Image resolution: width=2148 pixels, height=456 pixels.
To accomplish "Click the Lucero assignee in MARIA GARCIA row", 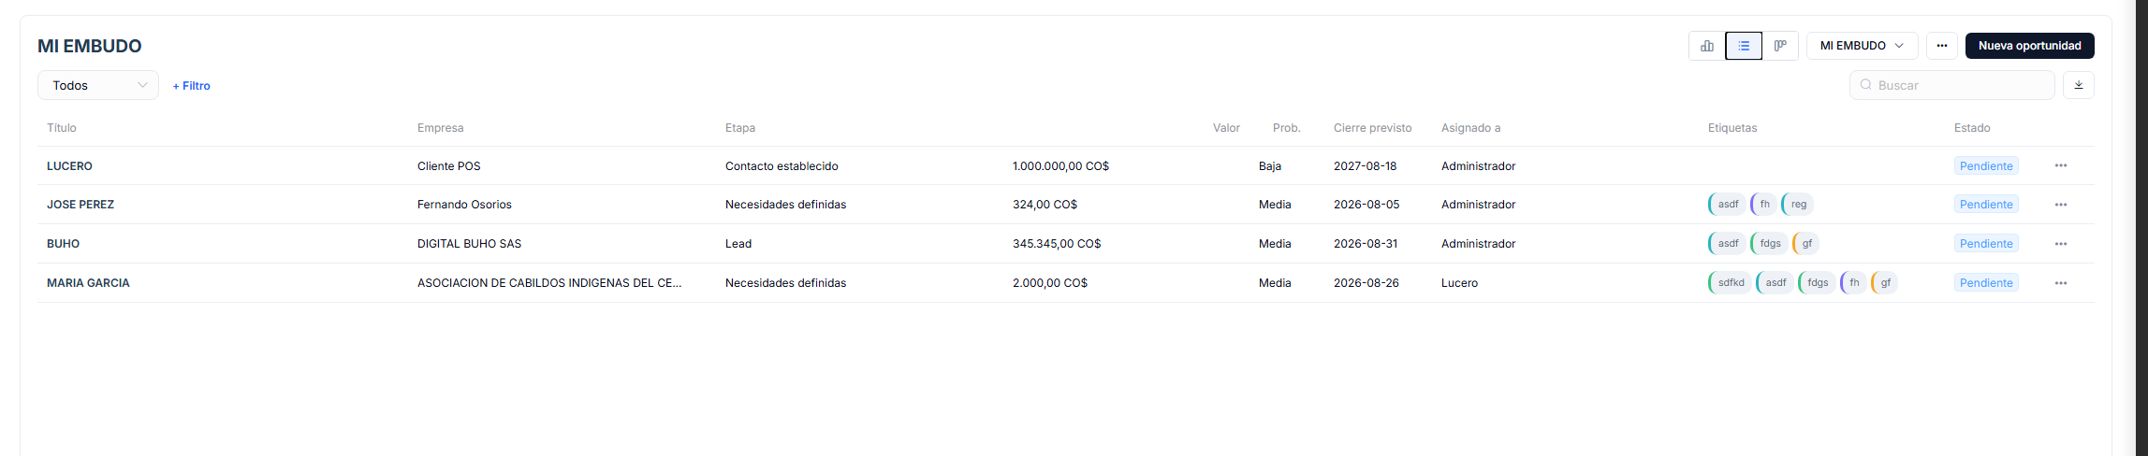I will [1459, 283].
